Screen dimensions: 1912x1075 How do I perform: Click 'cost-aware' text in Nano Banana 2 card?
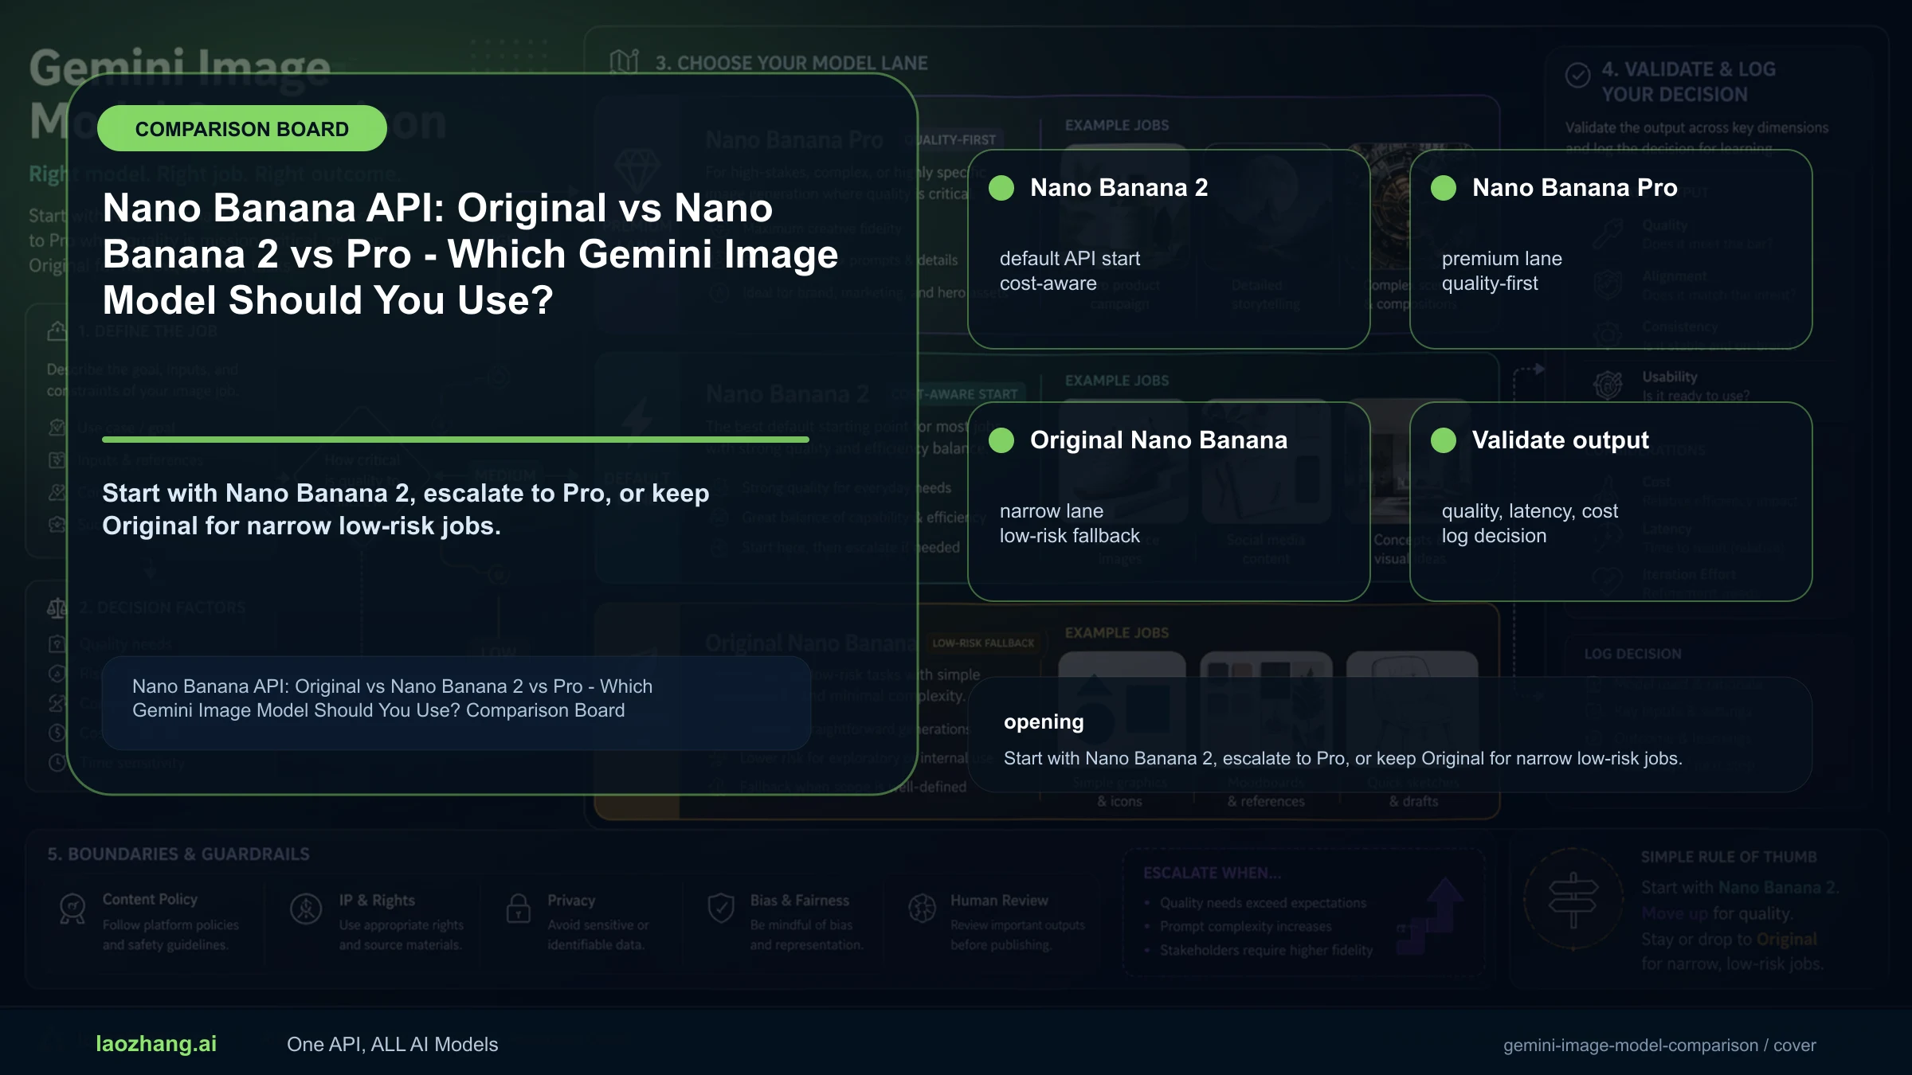(1048, 283)
